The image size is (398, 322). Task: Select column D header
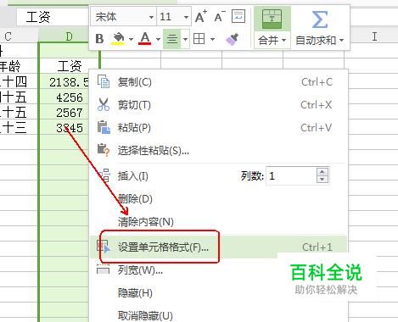(69, 36)
